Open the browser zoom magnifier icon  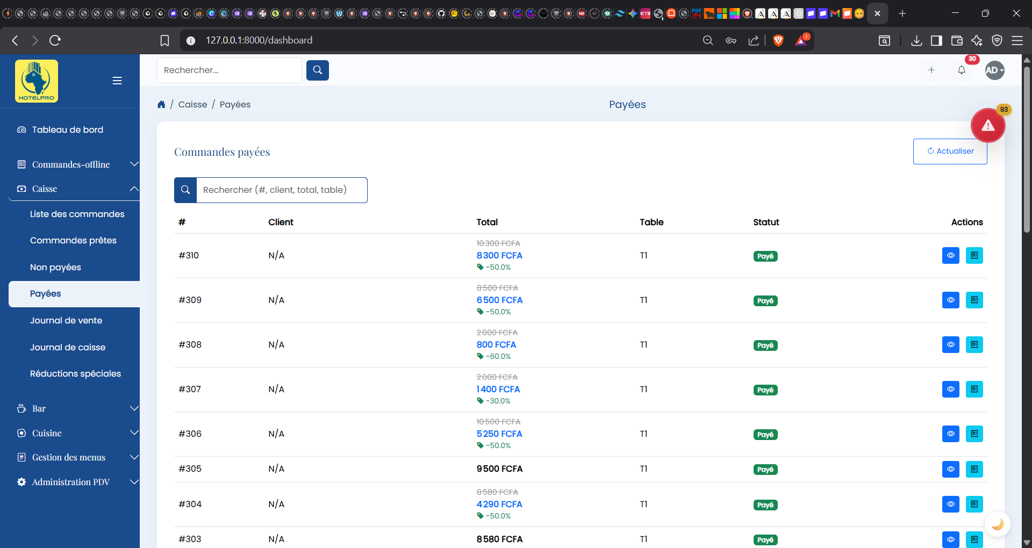click(708, 40)
